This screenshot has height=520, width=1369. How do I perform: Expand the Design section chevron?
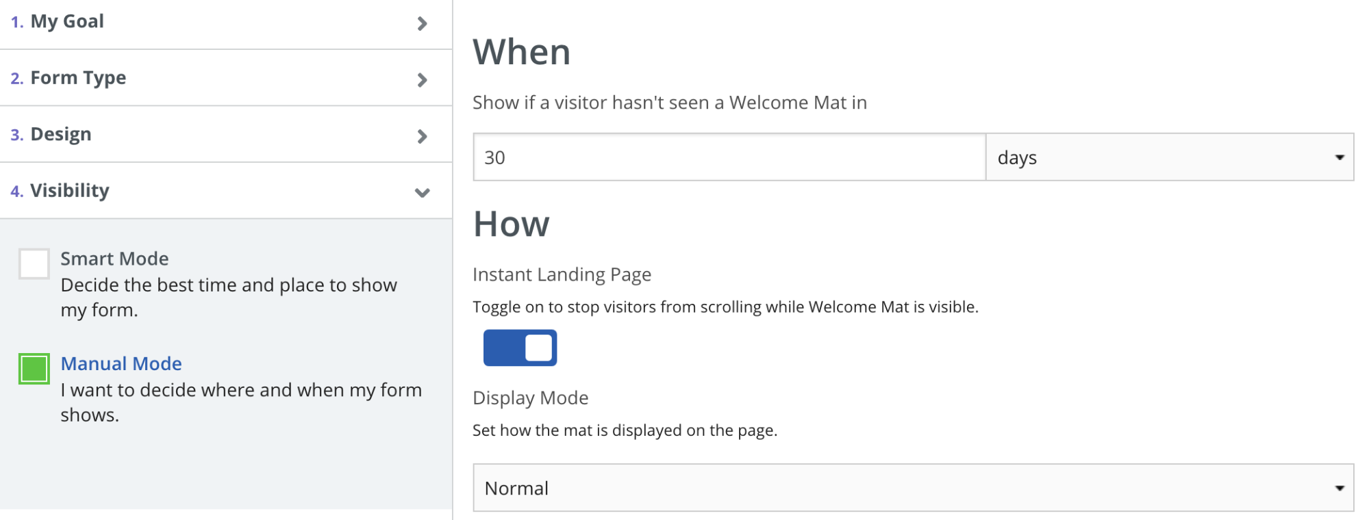click(x=422, y=136)
